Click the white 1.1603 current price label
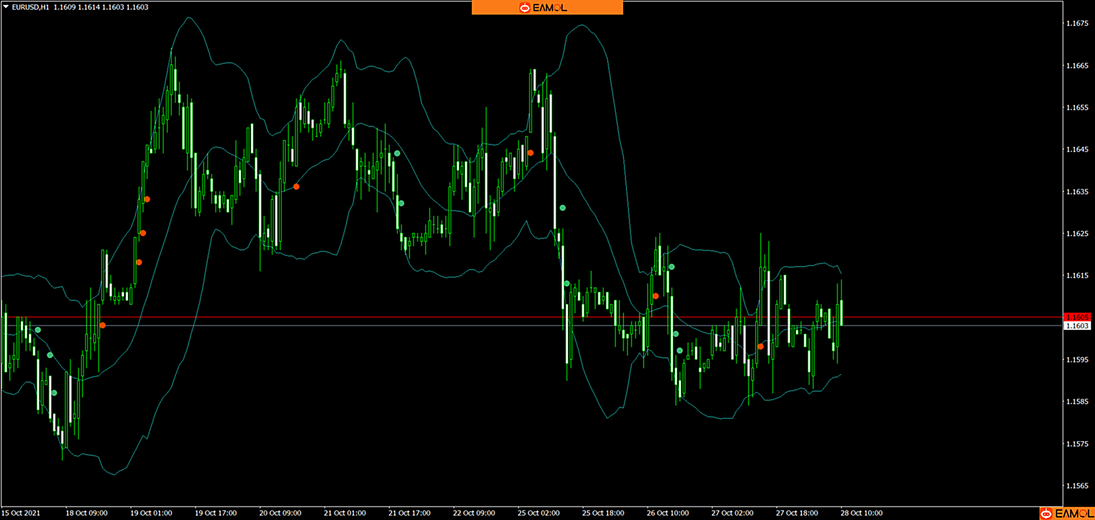 tap(1077, 326)
